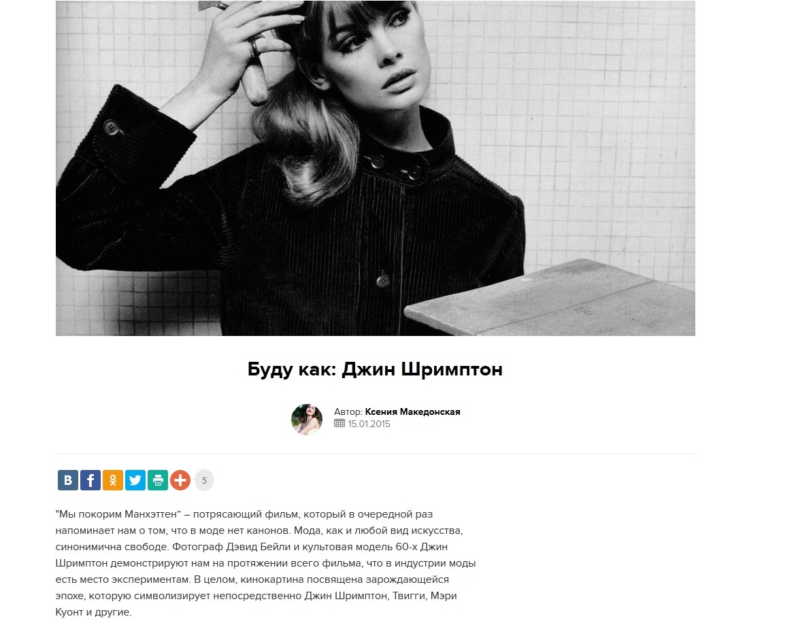The height and width of the screenshot is (623, 796).
Task: Click the share counter showing 5
Action: tap(205, 480)
